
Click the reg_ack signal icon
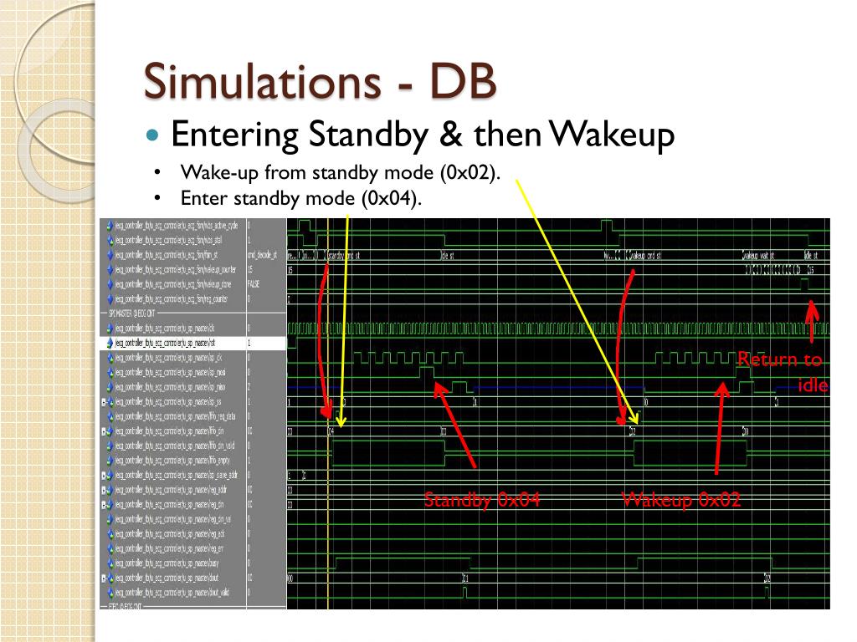point(110,534)
